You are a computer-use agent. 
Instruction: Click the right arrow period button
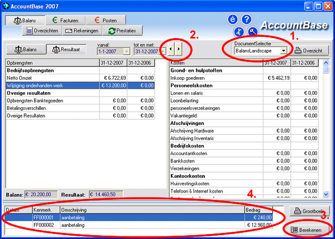click(x=178, y=50)
